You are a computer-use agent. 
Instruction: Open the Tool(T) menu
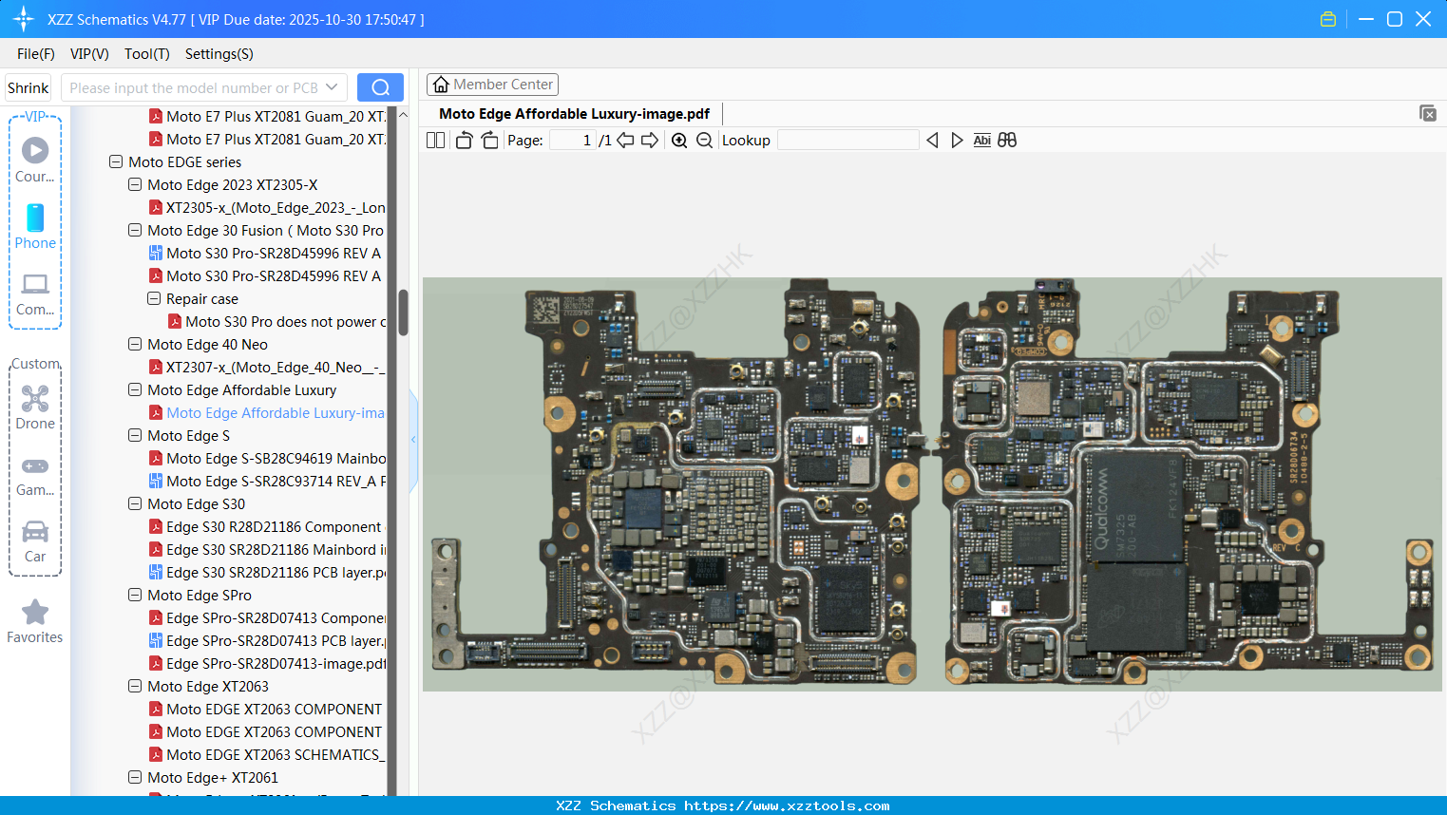pyautogui.click(x=146, y=54)
